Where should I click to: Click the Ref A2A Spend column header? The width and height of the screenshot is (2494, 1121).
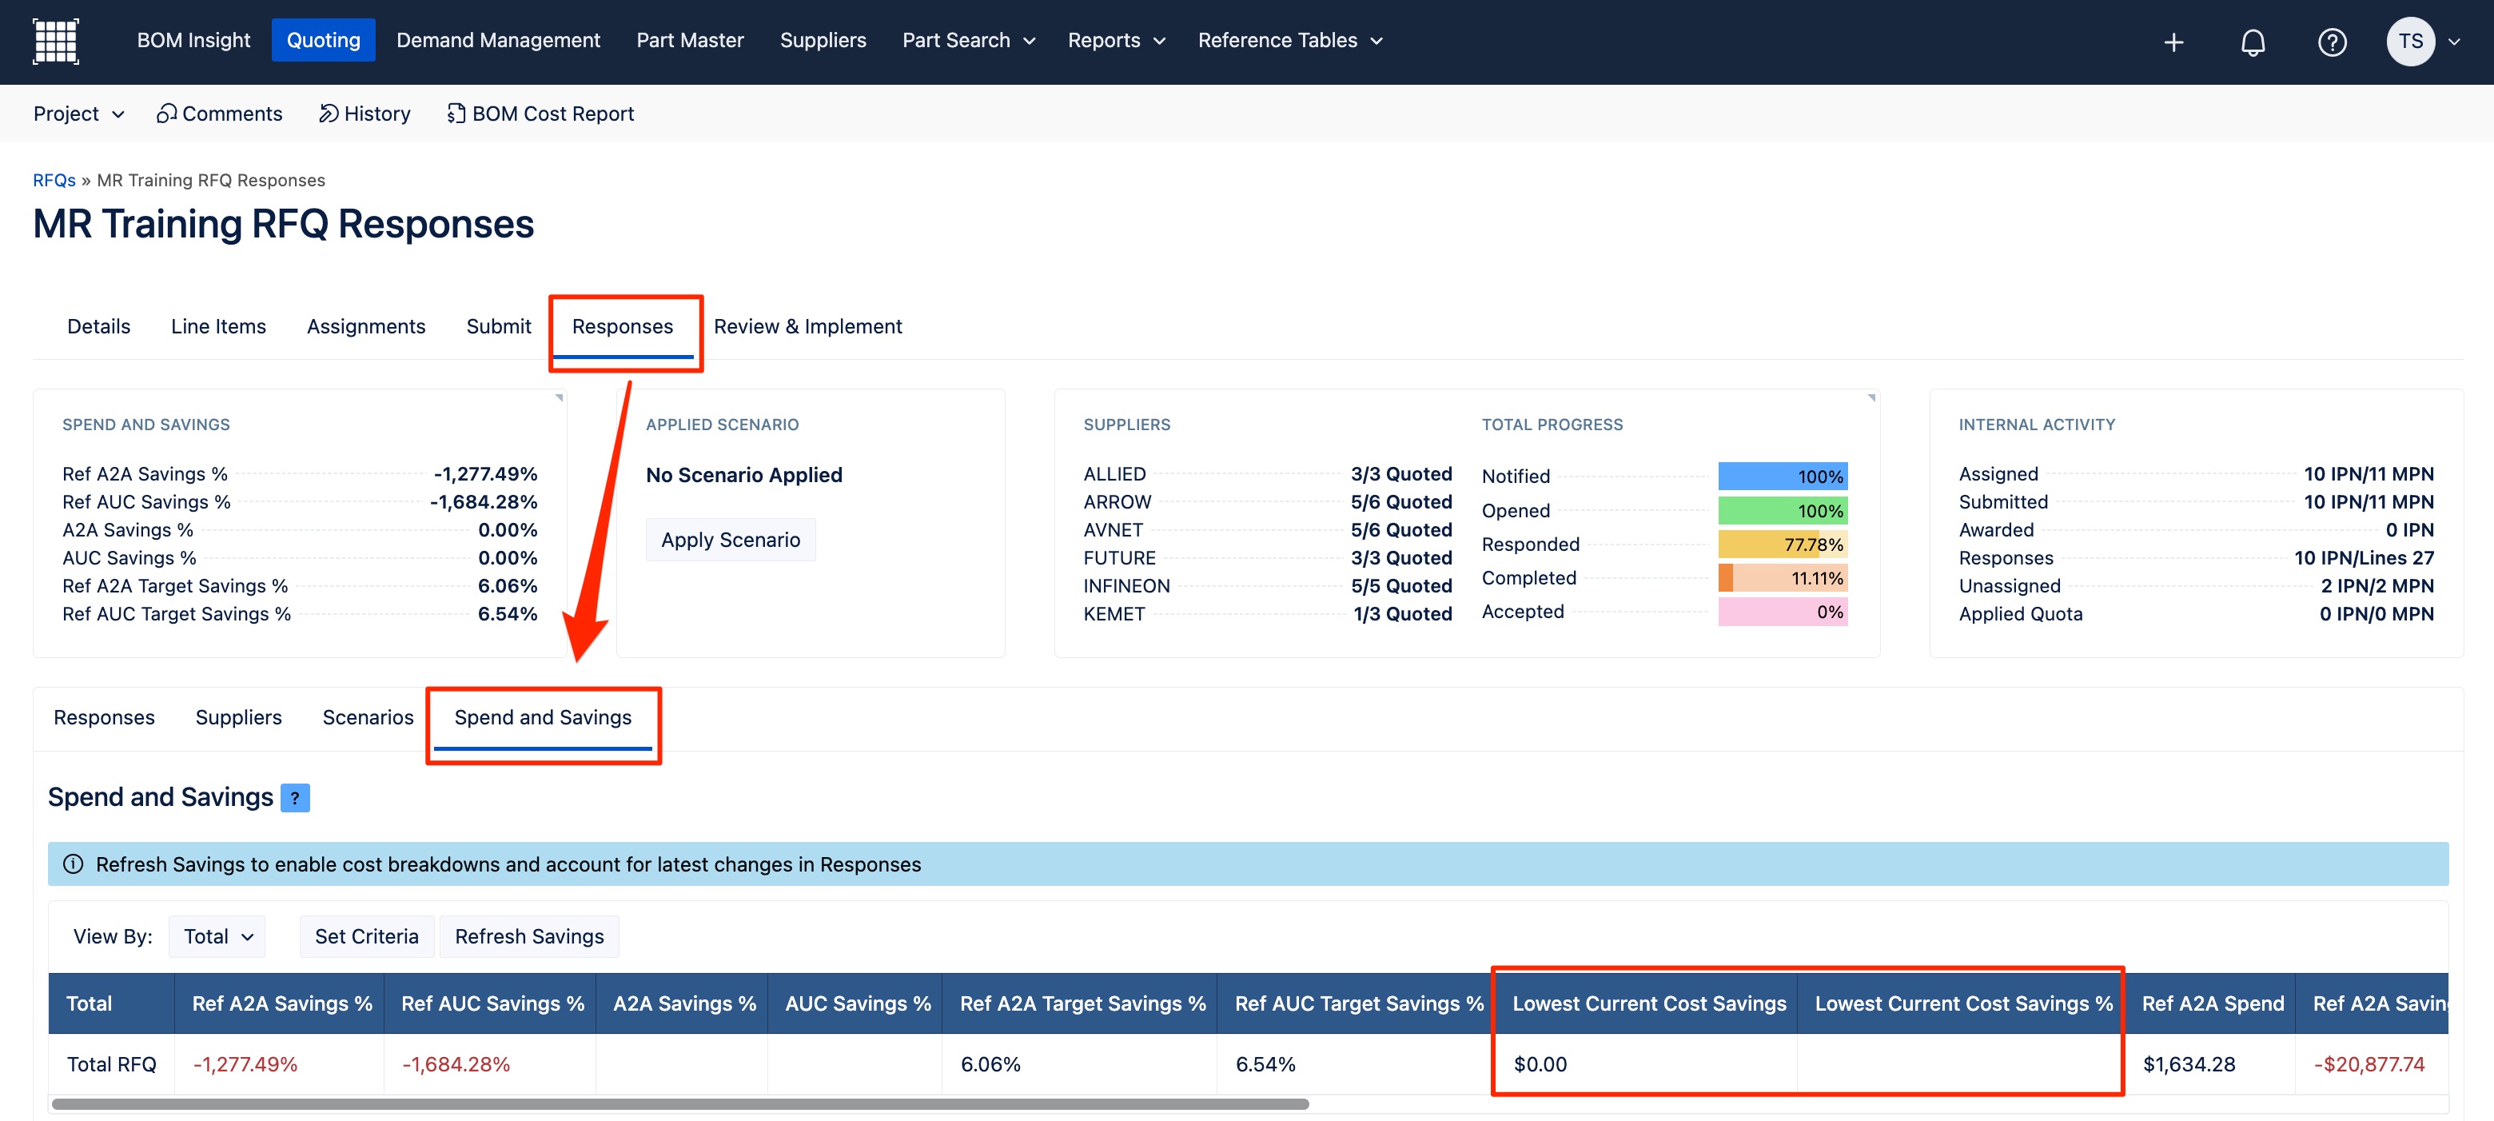[x=2211, y=1004]
